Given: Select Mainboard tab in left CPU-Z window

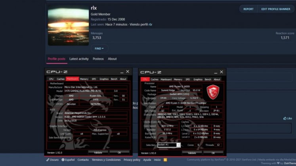Looking at the screenshot, I should click(72, 79).
